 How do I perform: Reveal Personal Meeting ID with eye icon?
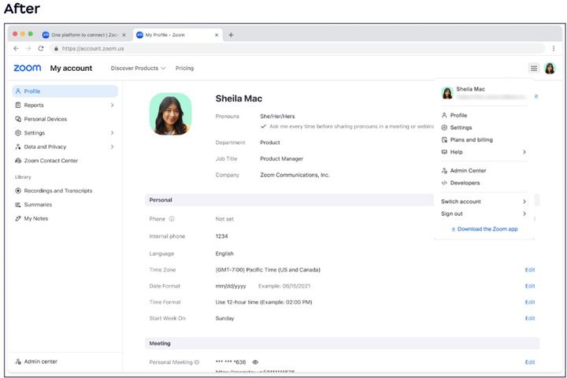(255, 362)
